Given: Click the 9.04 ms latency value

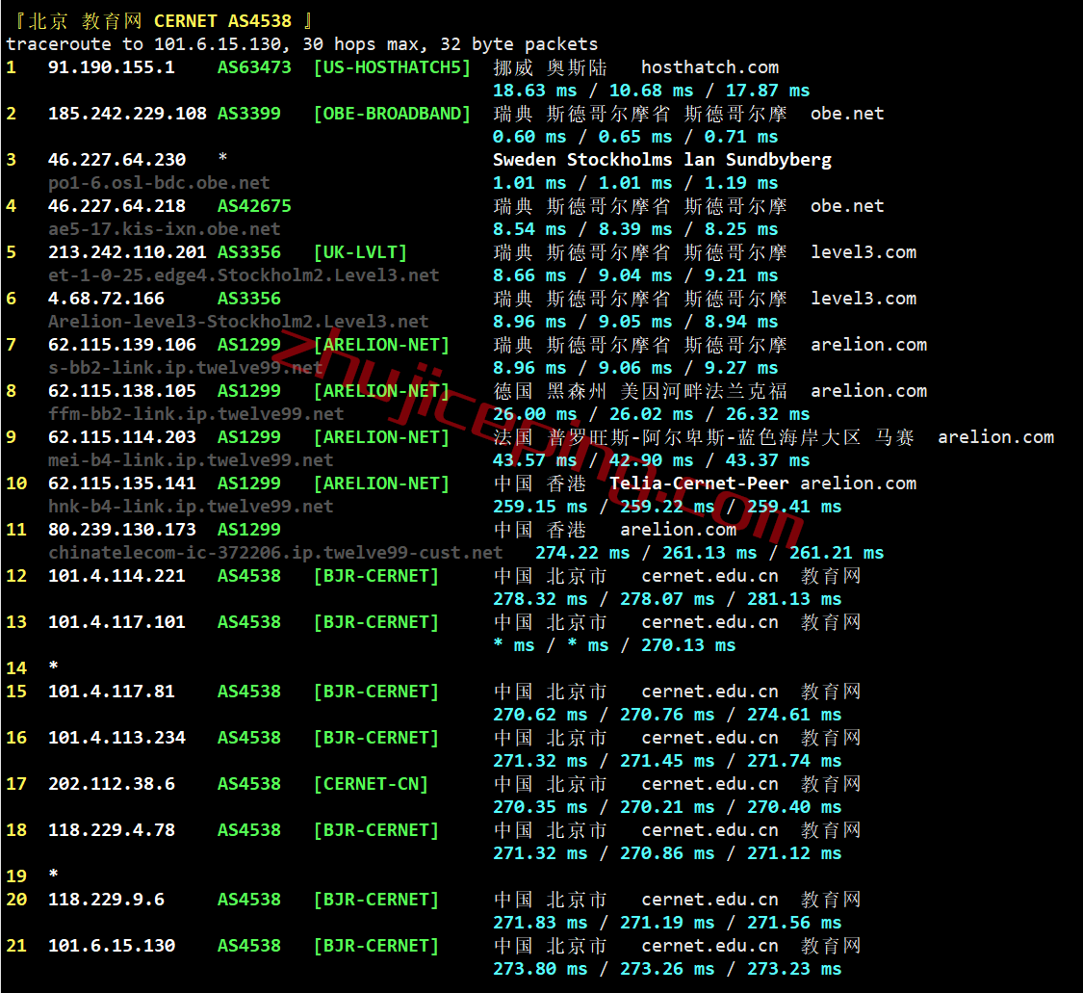Looking at the screenshot, I should point(634,275).
